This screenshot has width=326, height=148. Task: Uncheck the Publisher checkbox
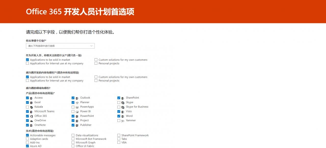73,125
